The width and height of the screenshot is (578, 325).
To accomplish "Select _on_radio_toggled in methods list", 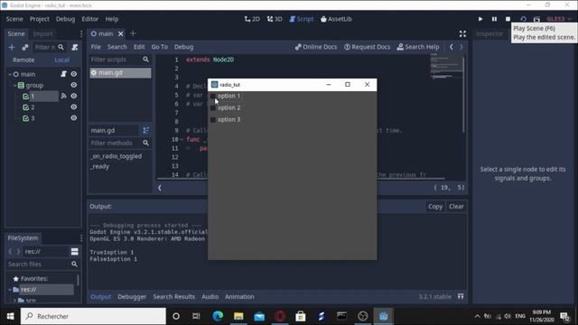I will (x=117, y=156).
